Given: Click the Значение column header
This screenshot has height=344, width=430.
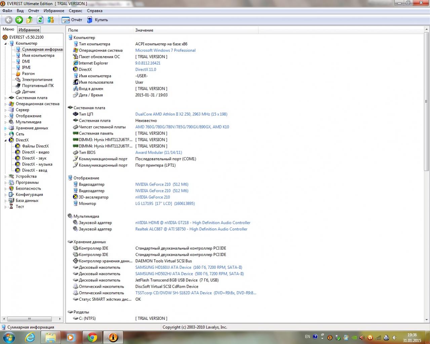Looking at the screenshot, I should [x=196, y=30].
